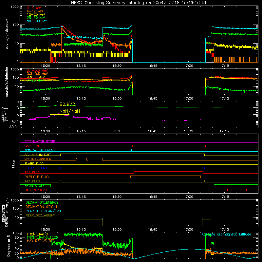Click the HESSI Observing Summary title text

pyautogui.click(x=139, y=3)
